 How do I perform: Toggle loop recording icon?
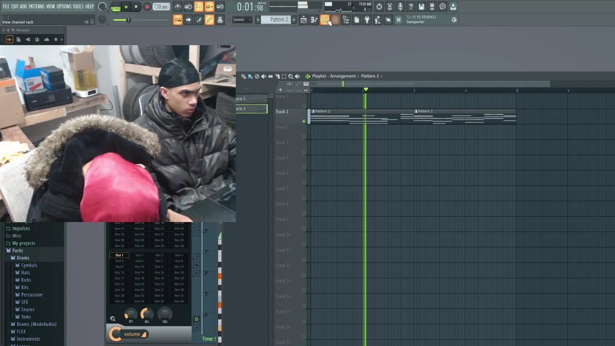[220, 7]
